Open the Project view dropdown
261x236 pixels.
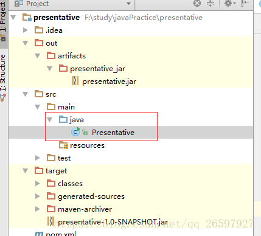pyautogui.click(x=128, y=4)
